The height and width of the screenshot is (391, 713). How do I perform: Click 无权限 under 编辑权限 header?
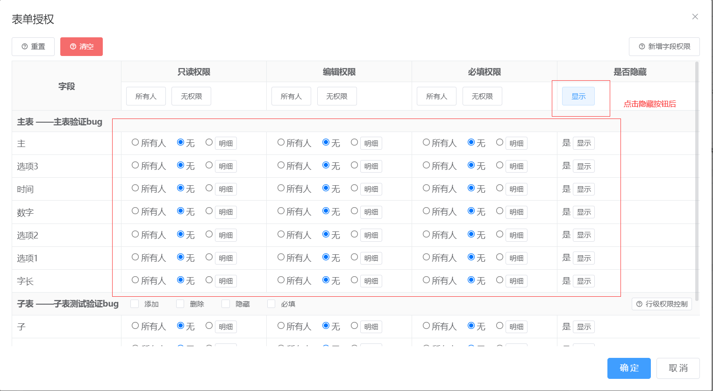[336, 96]
